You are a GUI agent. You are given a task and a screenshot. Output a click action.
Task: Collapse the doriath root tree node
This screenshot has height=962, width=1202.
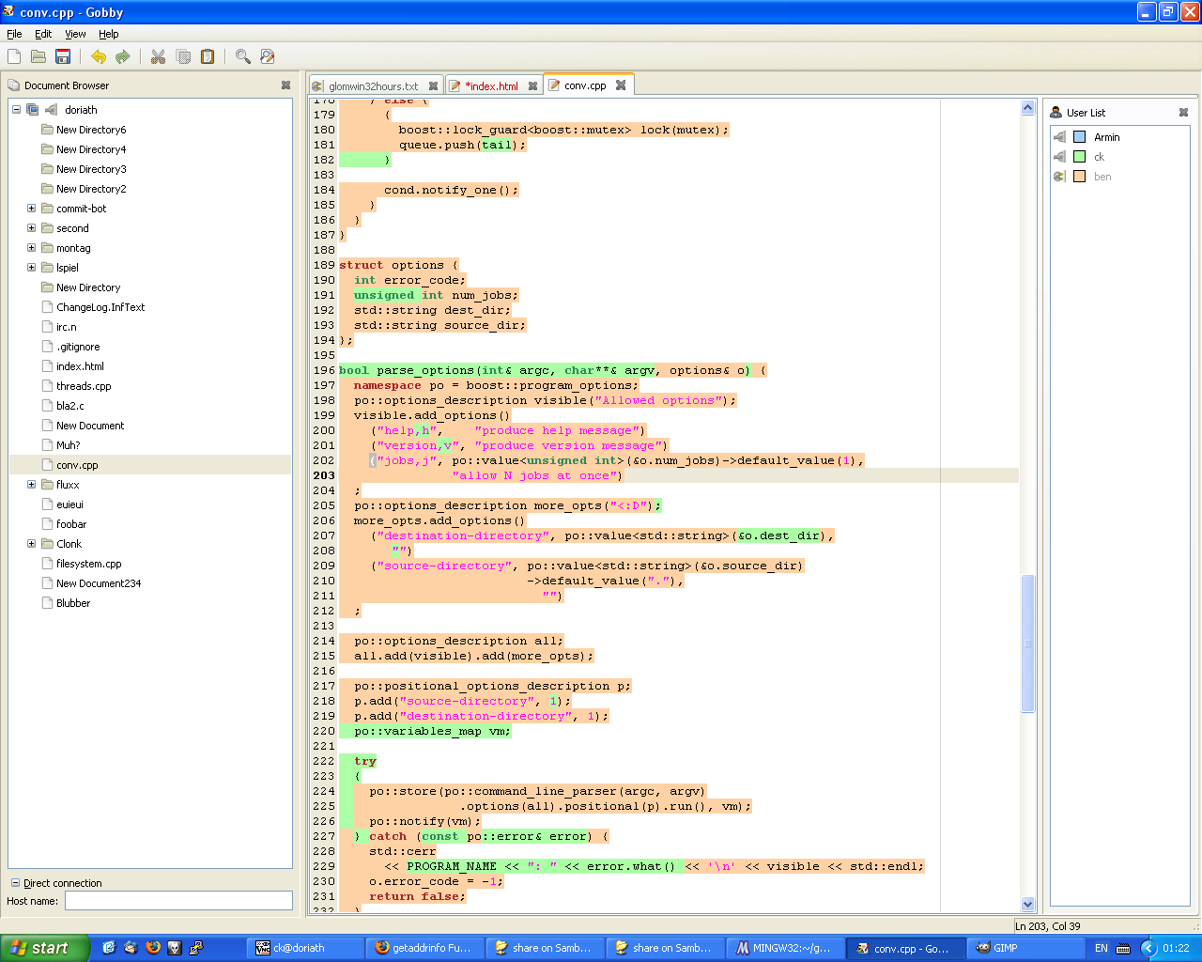(16, 109)
